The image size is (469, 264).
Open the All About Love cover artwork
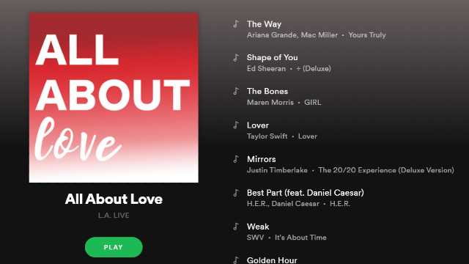click(x=114, y=98)
